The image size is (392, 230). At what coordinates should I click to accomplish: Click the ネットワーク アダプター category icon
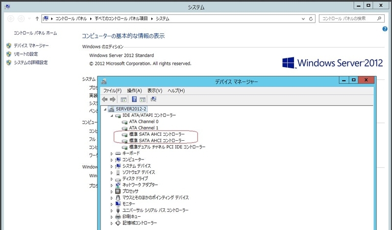[x=118, y=185]
